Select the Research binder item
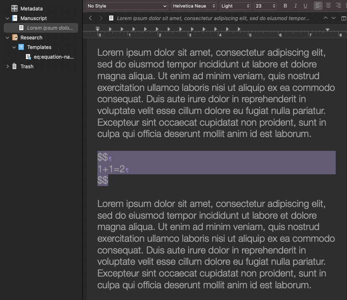 click(31, 37)
